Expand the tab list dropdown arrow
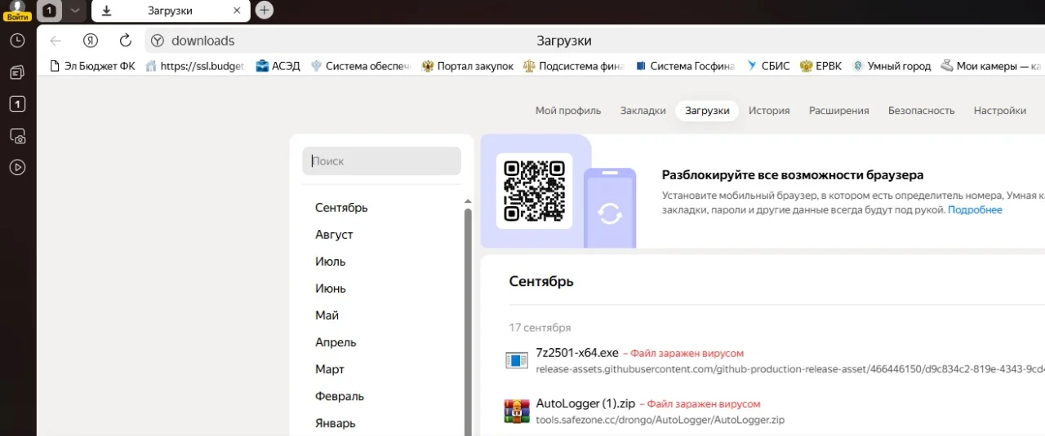 (x=74, y=11)
